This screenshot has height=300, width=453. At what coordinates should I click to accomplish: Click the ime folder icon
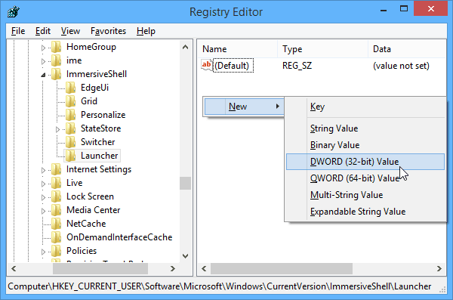click(x=57, y=60)
